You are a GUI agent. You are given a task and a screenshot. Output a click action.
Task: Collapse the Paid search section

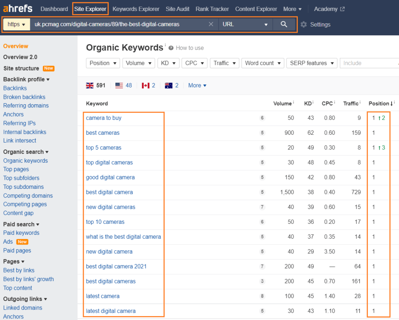[21, 224]
